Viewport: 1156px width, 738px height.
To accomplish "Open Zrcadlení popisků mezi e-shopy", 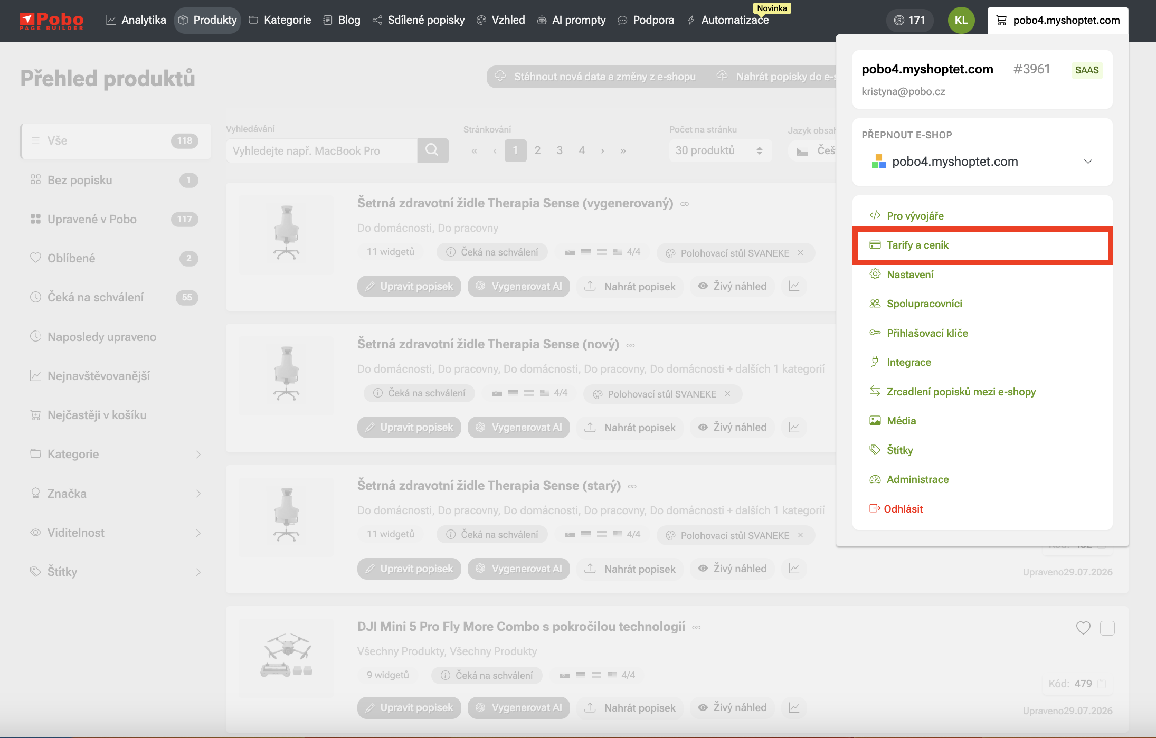I will tap(952, 392).
